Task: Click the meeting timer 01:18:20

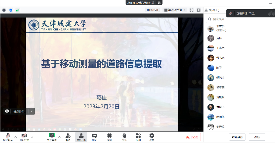Action: (x=153, y=10)
